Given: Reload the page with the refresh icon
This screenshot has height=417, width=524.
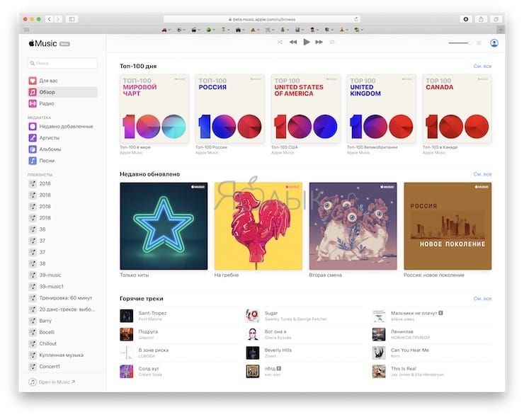Looking at the screenshot, I should [x=356, y=19].
